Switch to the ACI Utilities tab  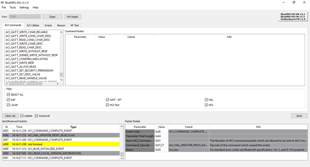33,25
